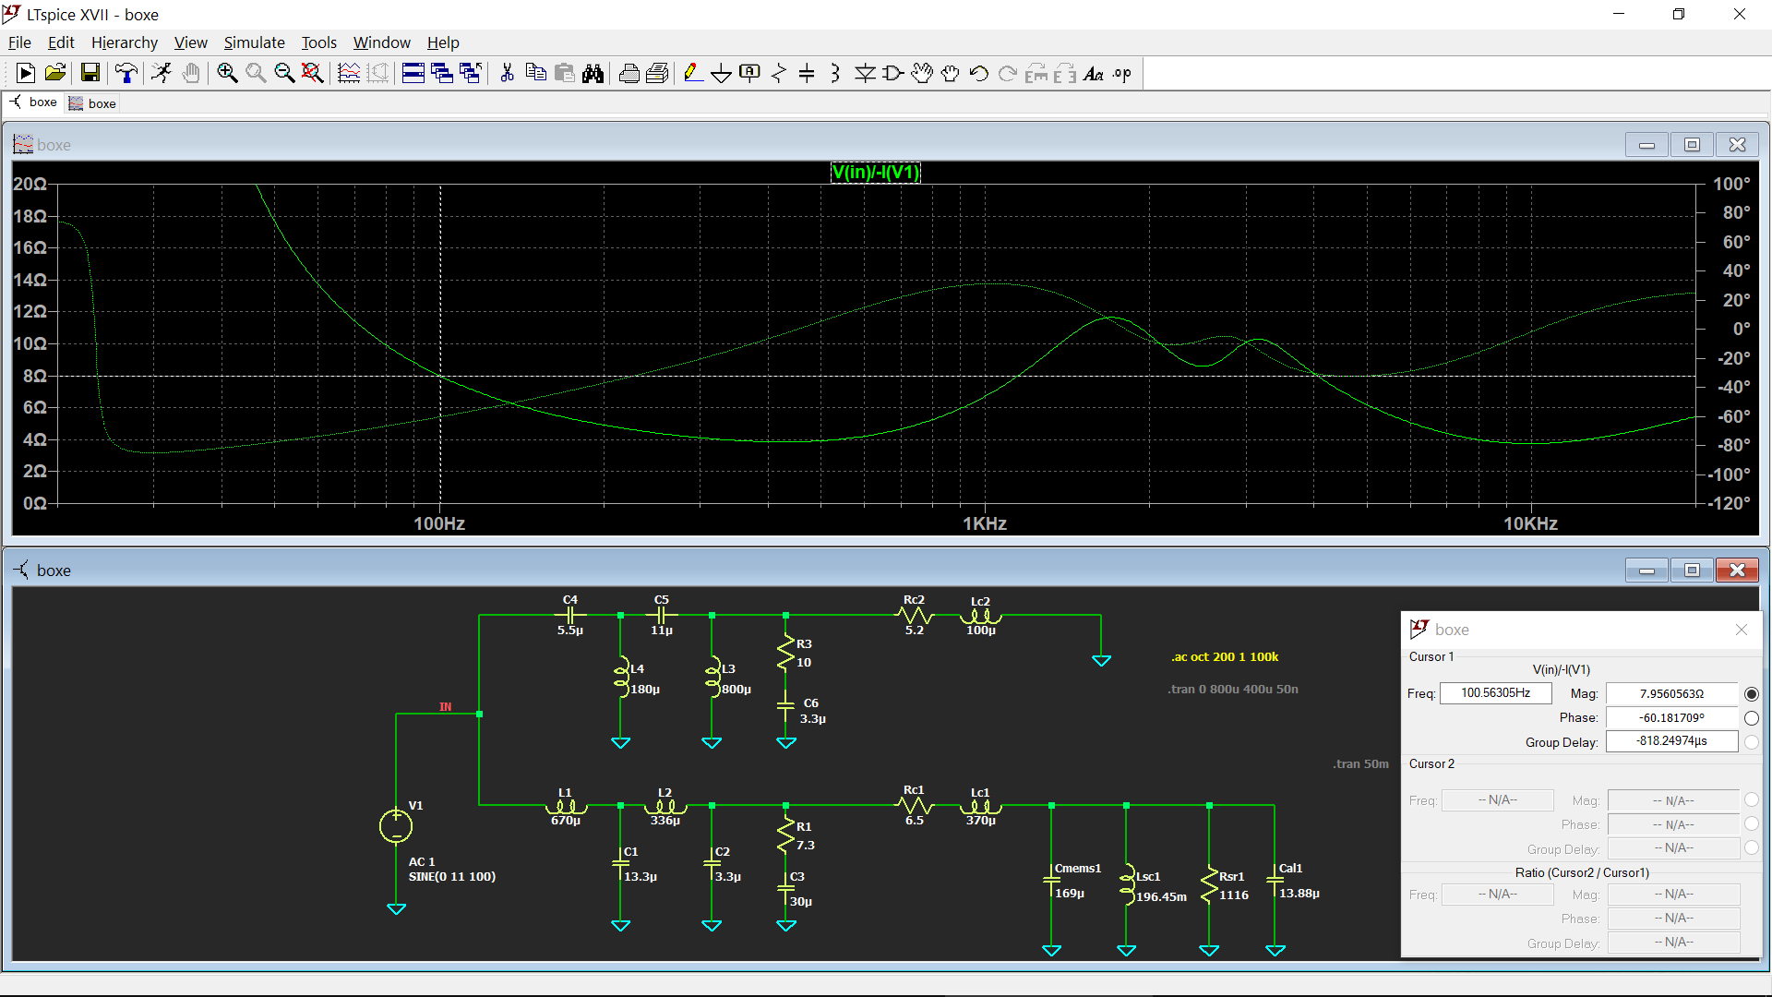Minimize the boxe schematic window
The height and width of the screenshot is (997, 1772).
1646,570
